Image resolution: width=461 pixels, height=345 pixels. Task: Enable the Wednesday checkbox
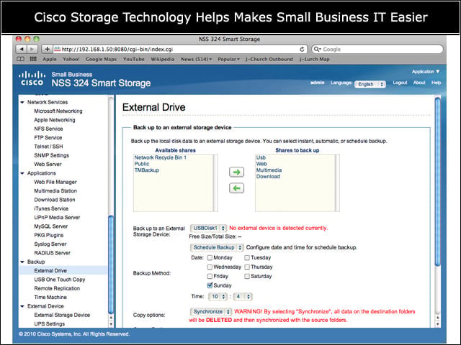(210, 267)
